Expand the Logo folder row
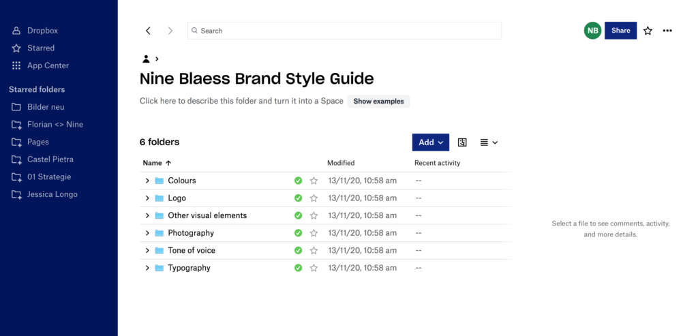The image size is (698, 336). point(147,198)
